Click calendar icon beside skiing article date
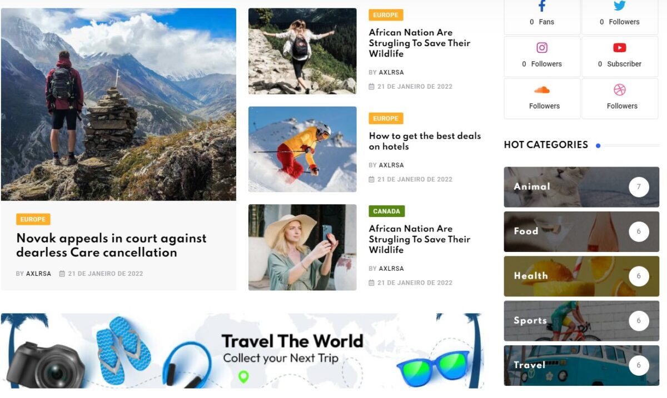The image size is (667, 398). tap(372, 179)
